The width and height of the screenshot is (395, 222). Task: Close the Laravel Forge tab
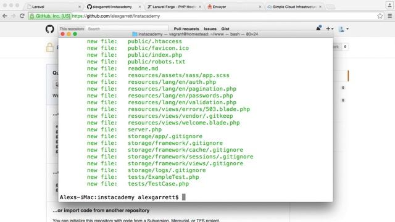(x=200, y=7)
